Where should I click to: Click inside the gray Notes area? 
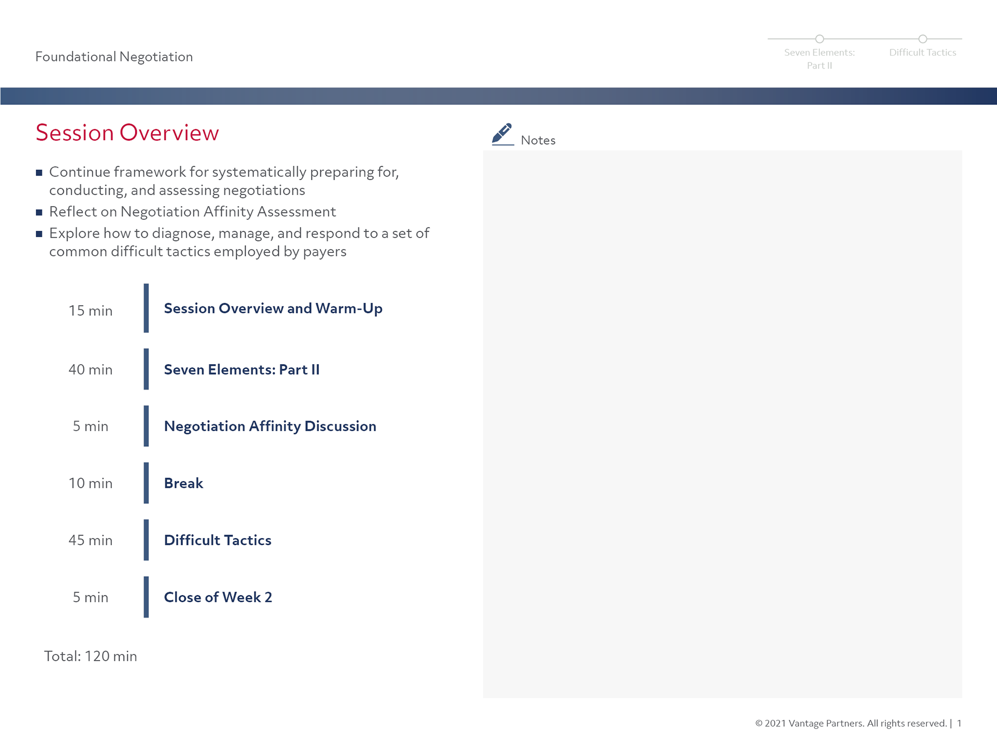pyautogui.click(x=722, y=423)
